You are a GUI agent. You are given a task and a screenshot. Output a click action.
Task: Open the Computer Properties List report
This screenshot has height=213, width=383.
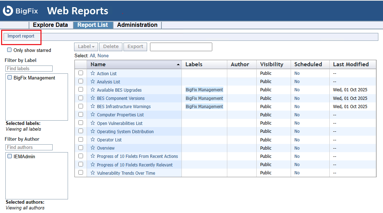pyautogui.click(x=120, y=115)
